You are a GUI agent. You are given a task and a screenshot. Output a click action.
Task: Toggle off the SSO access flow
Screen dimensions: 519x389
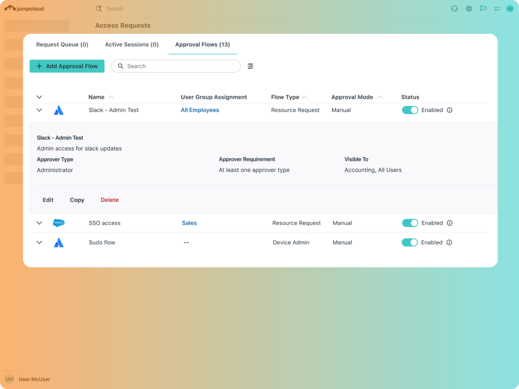(410, 223)
